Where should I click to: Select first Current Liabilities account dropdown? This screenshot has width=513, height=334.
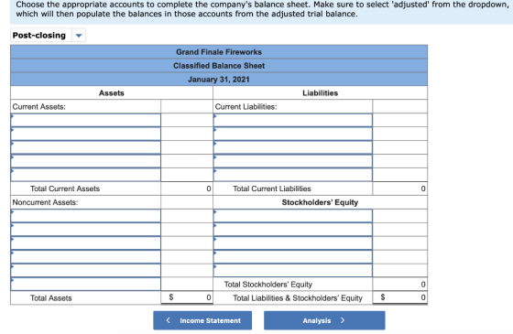pyautogui.click(x=293, y=120)
